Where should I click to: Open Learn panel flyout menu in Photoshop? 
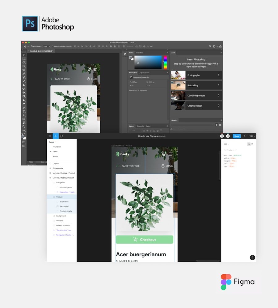coord(221,53)
